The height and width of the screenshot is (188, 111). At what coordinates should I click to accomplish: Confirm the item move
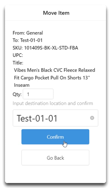55,137
